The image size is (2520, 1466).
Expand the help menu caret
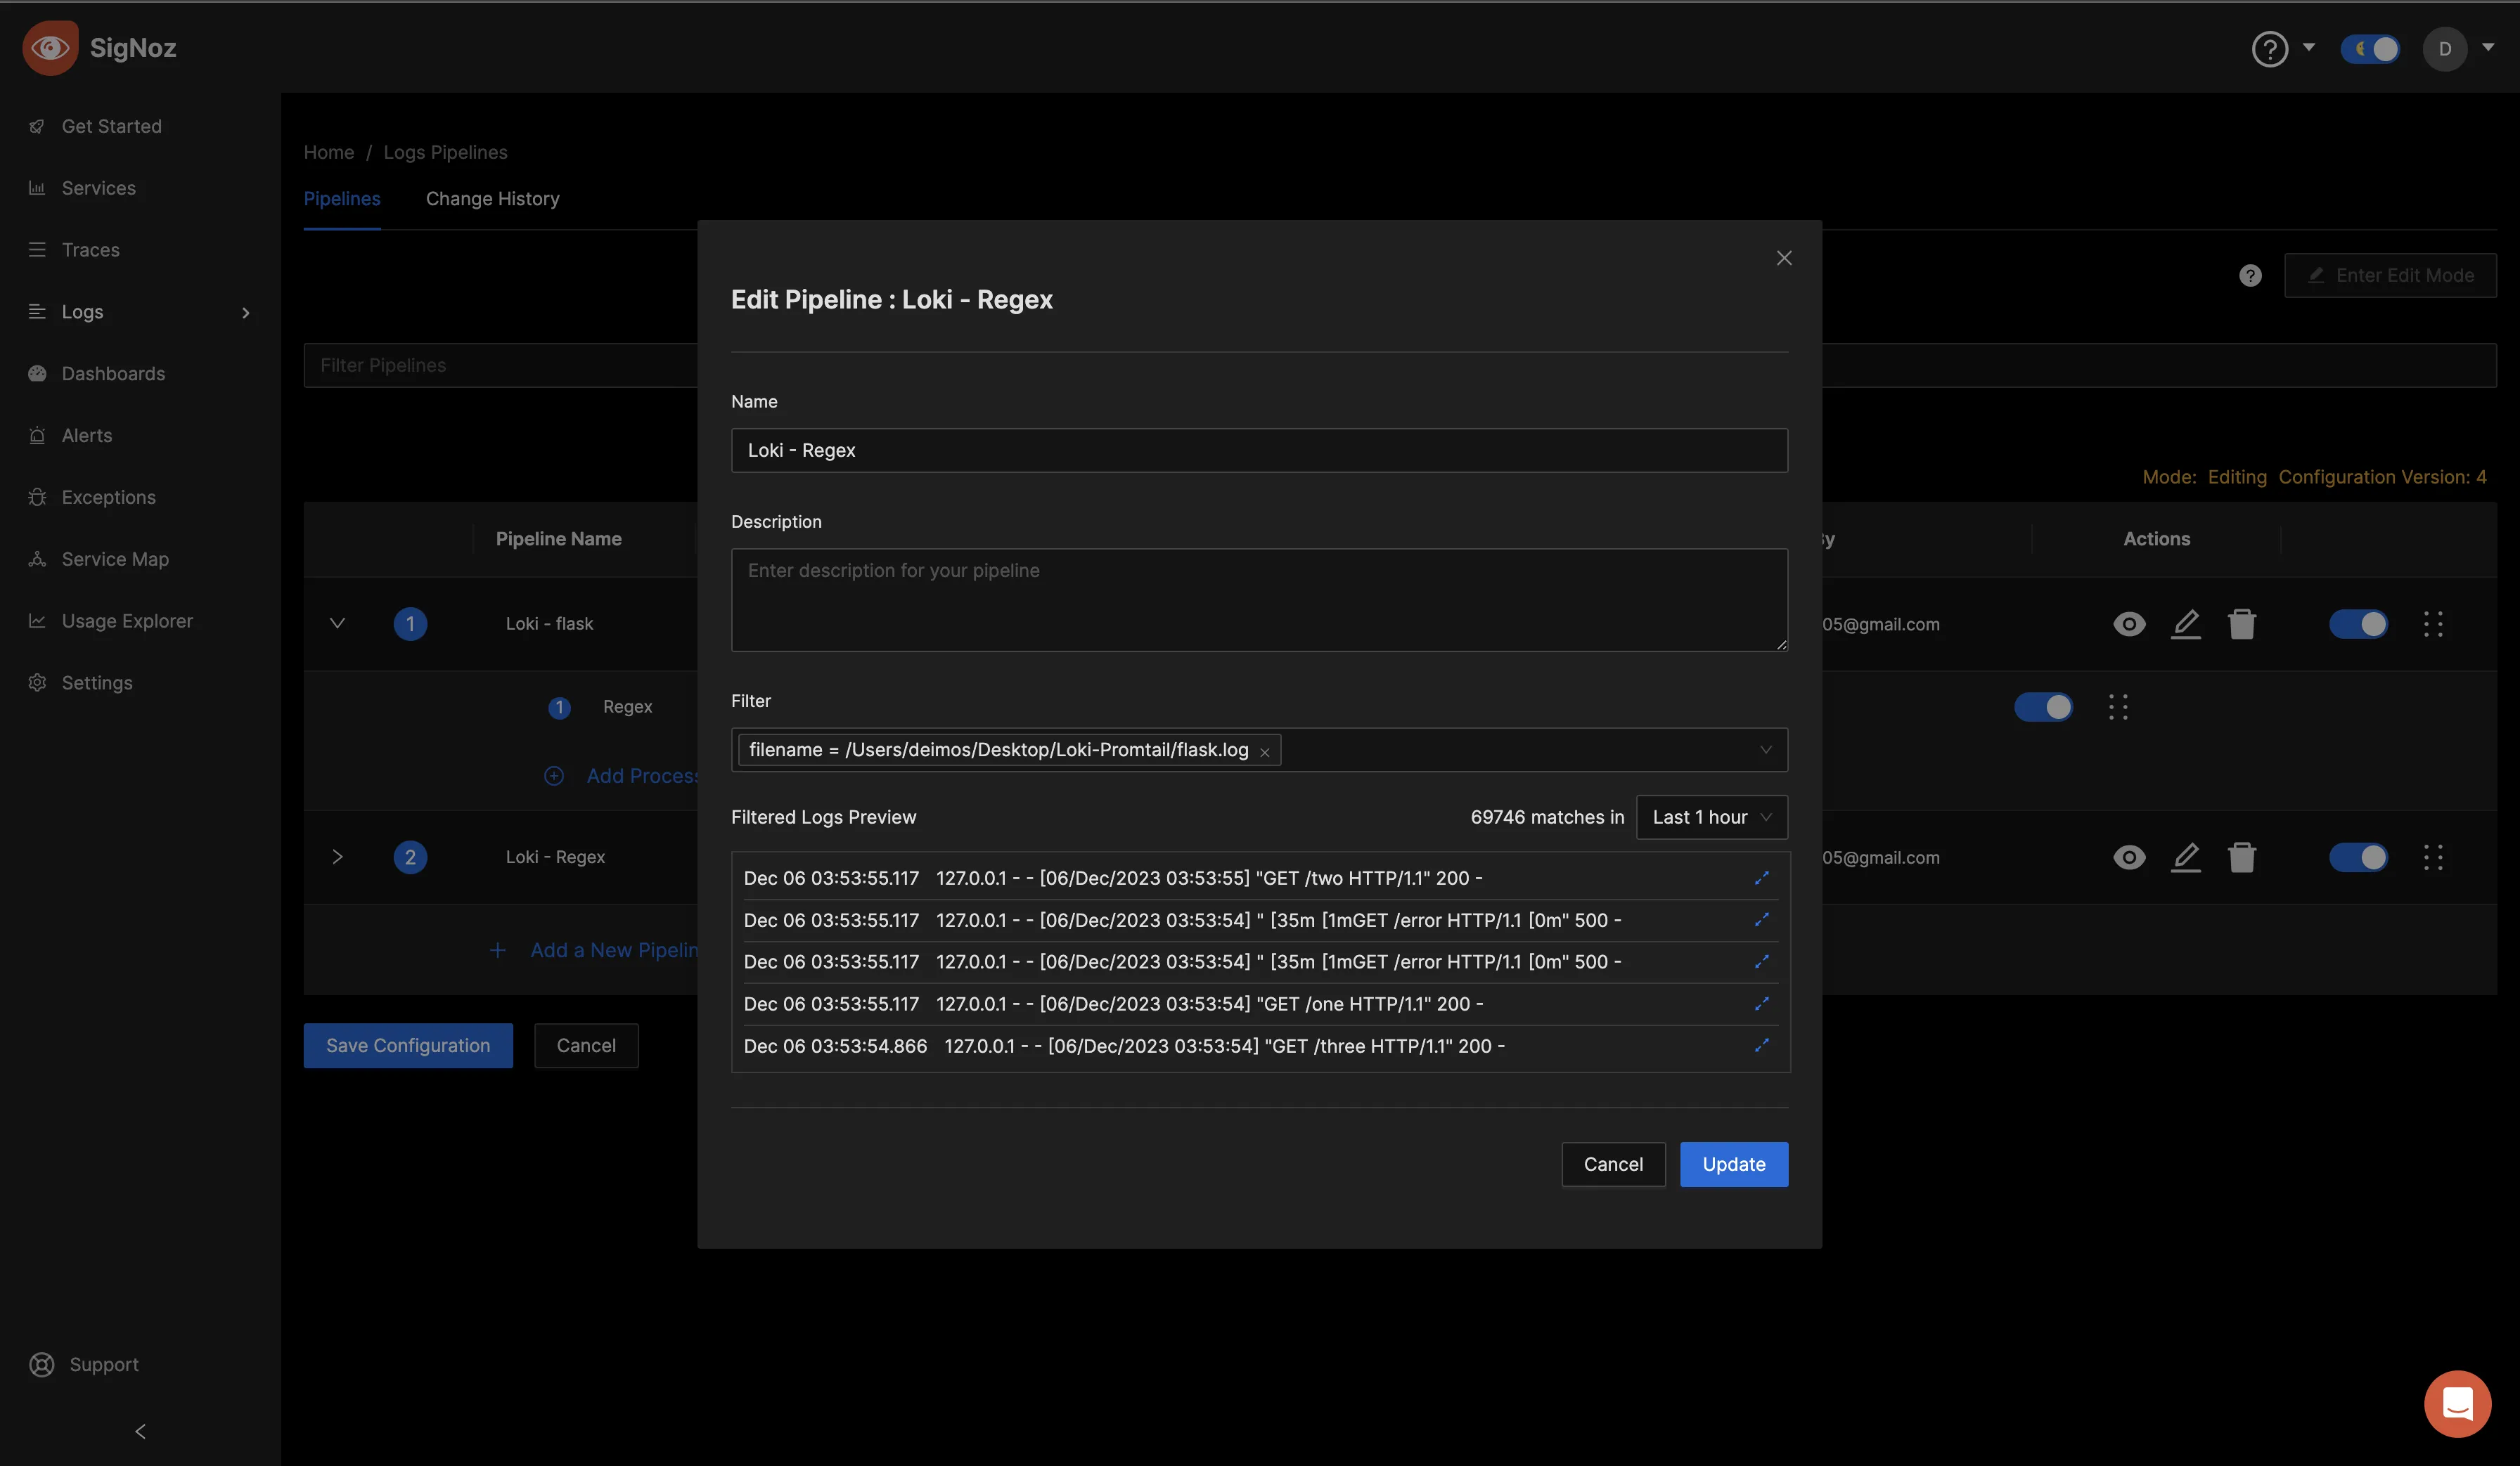pyautogui.click(x=2309, y=47)
